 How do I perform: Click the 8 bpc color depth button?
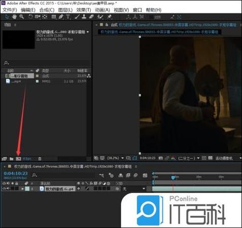click(x=27, y=159)
